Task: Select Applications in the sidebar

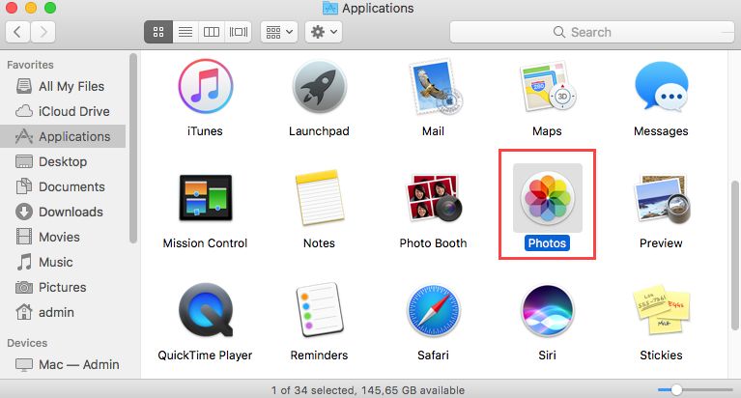Action: click(63, 136)
